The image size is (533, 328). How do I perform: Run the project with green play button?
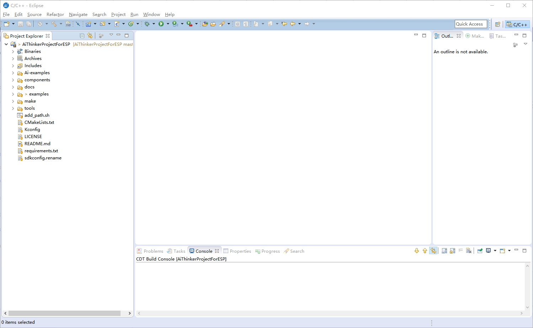(161, 24)
